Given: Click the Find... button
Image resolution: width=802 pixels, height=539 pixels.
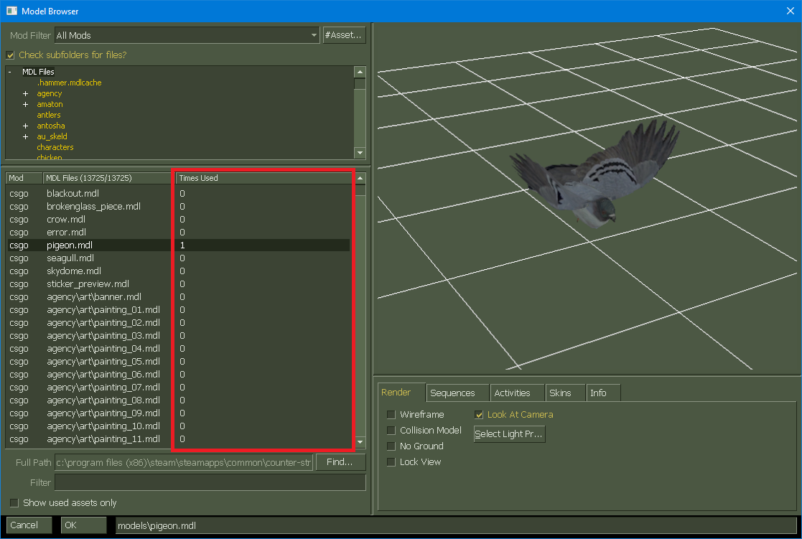Looking at the screenshot, I should coord(340,462).
